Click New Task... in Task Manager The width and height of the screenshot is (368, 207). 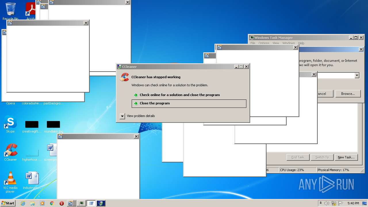tap(346, 157)
